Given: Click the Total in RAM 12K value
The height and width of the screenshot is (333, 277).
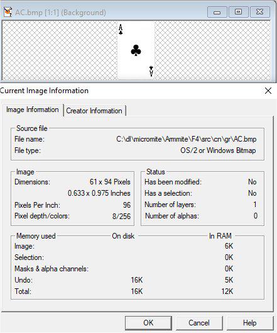Looking at the screenshot, I should point(227,291).
